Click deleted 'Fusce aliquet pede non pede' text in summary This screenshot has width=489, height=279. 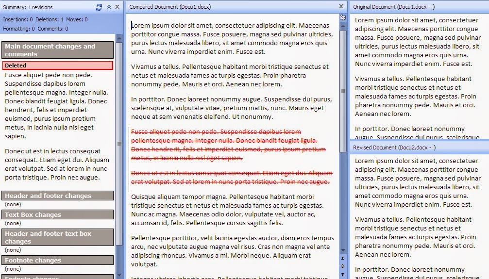pyautogui.click(x=56, y=106)
